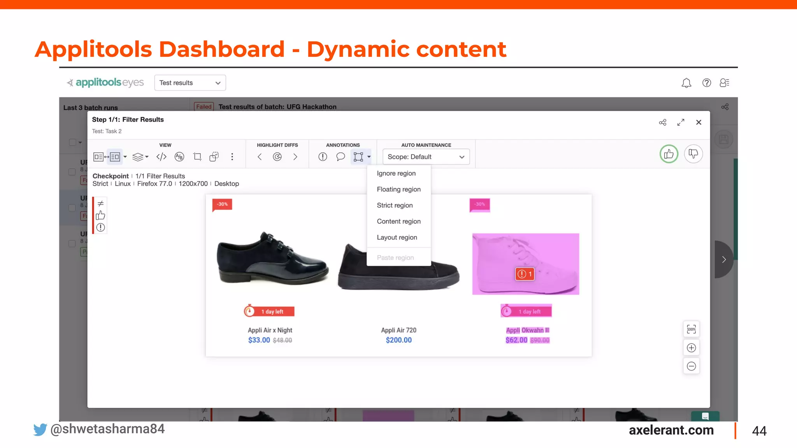This screenshot has height=448, width=797.
Task: Click the Failed status badge
Action: pyautogui.click(x=204, y=107)
